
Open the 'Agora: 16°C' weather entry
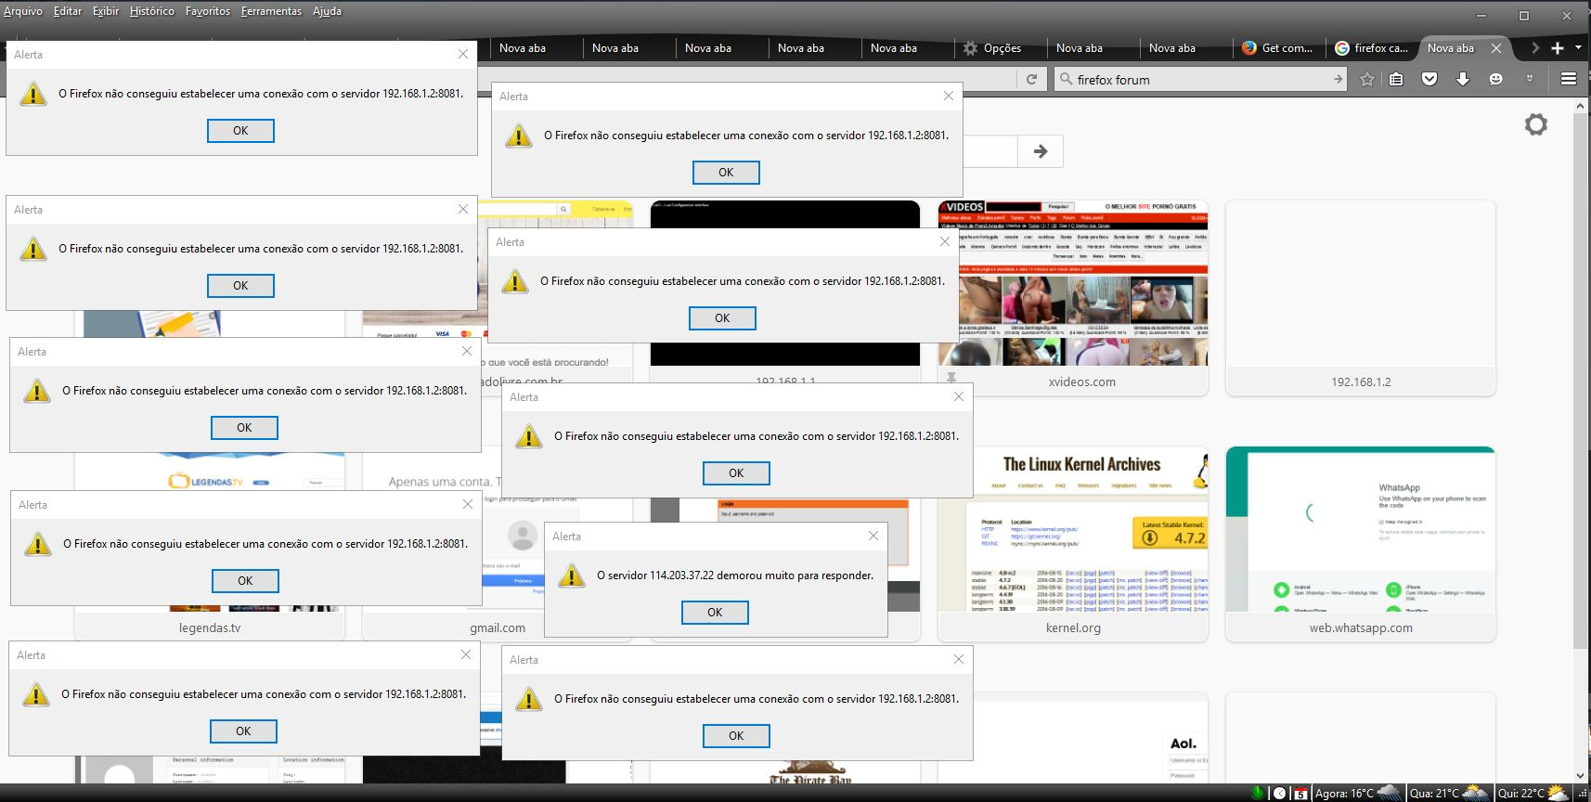(x=1358, y=793)
